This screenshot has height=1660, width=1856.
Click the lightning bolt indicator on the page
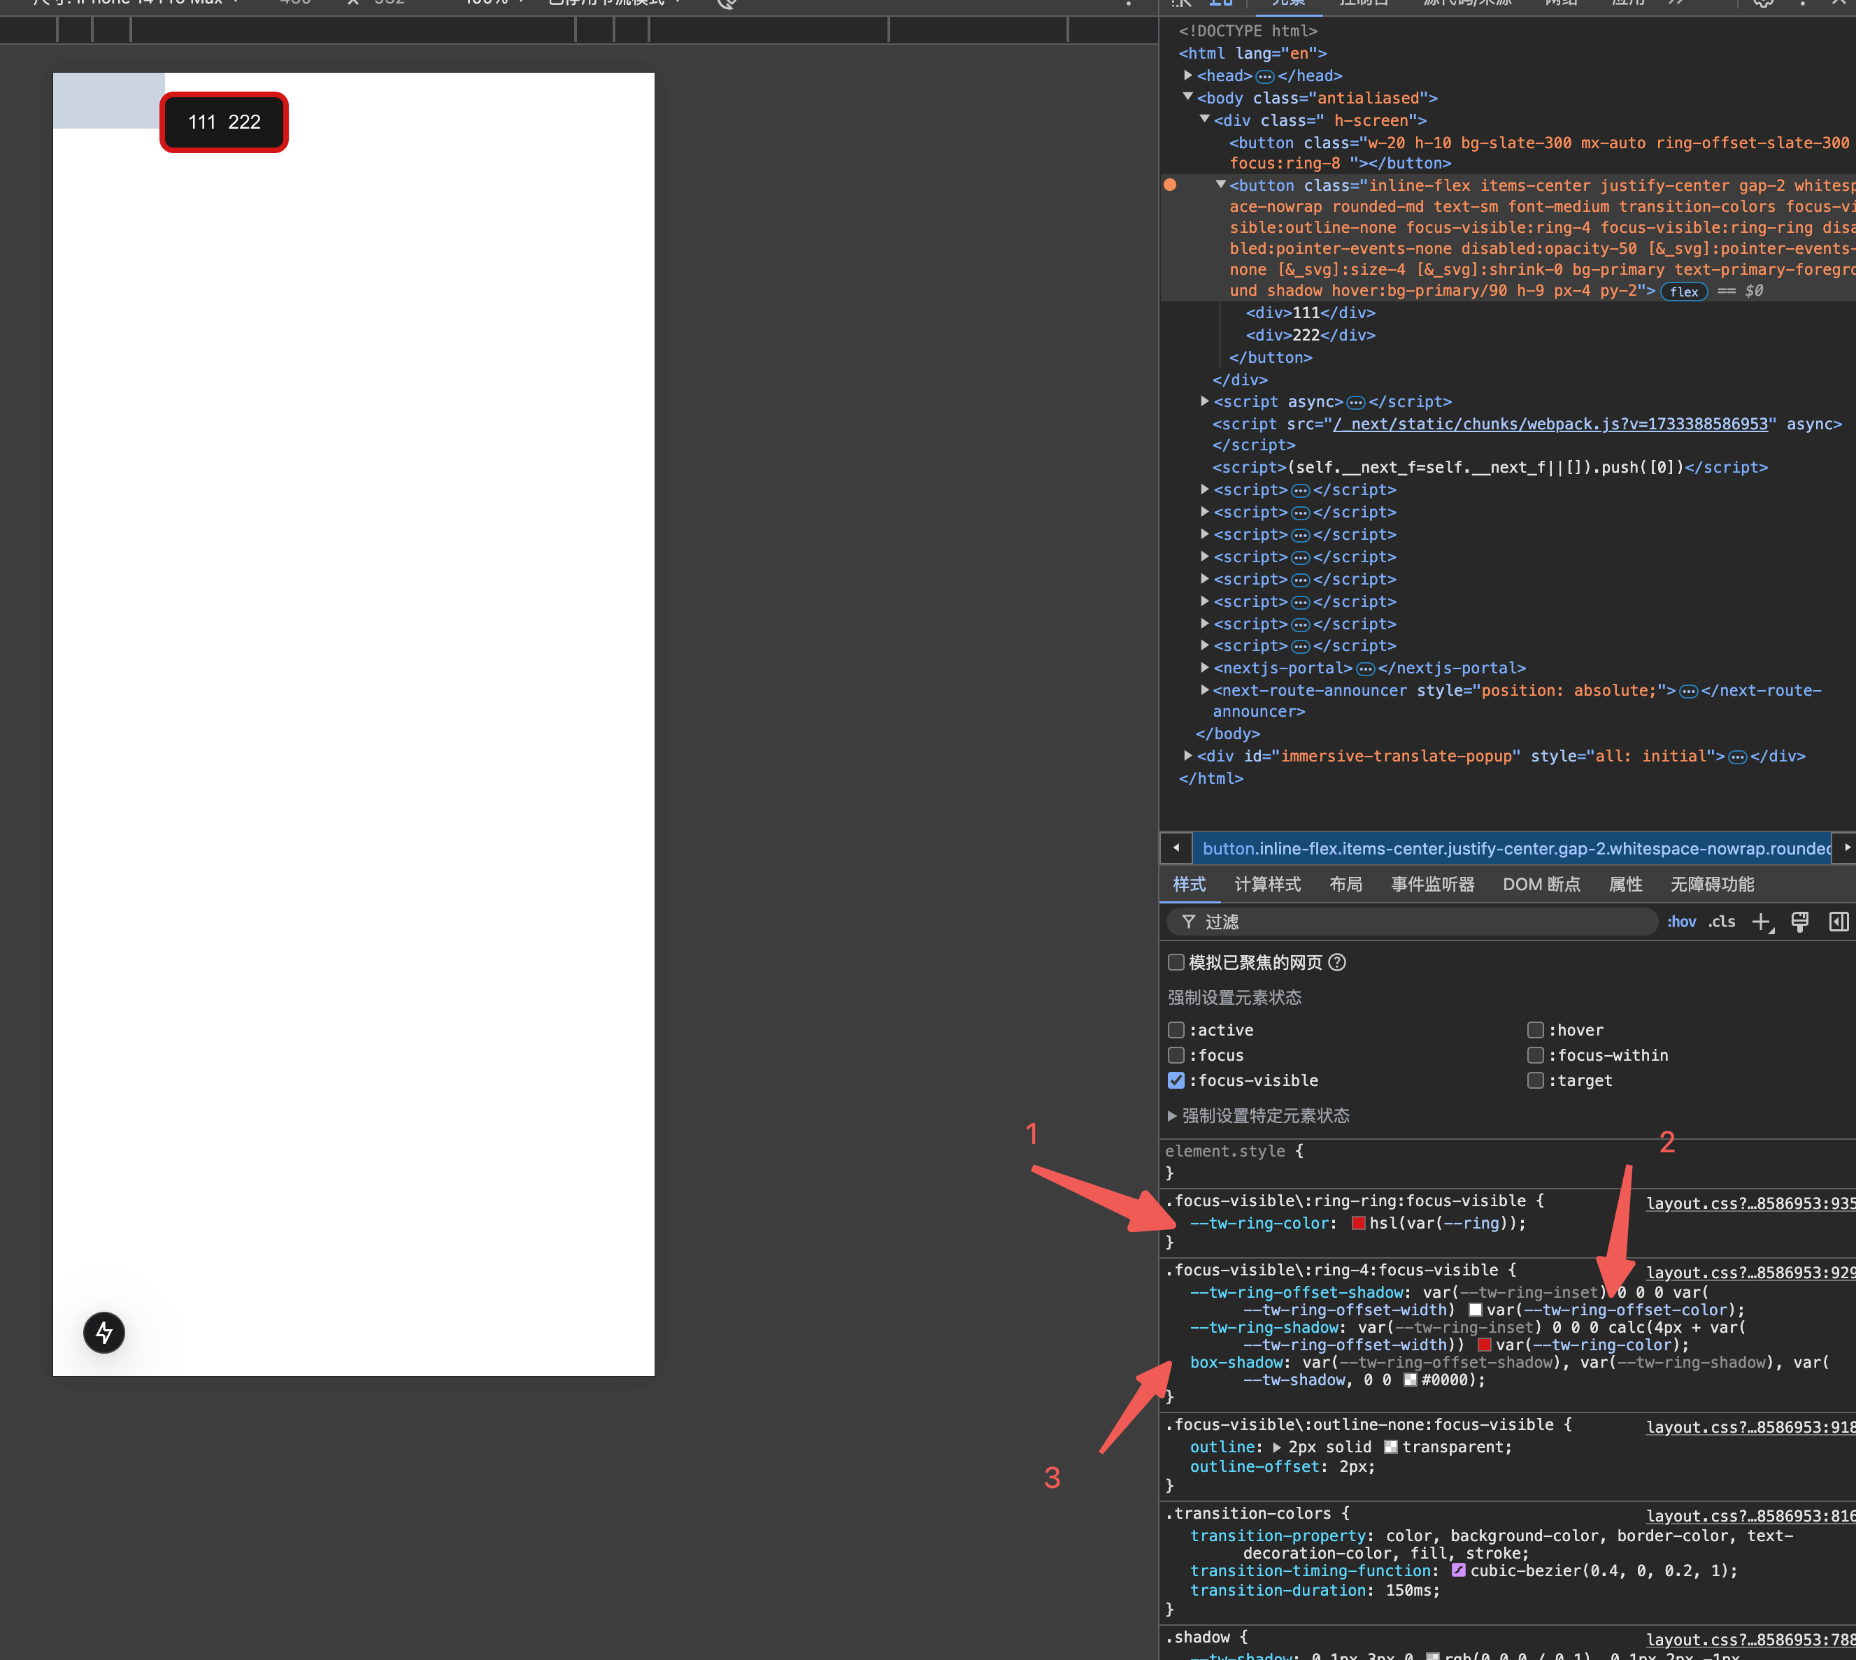click(104, 1333)
